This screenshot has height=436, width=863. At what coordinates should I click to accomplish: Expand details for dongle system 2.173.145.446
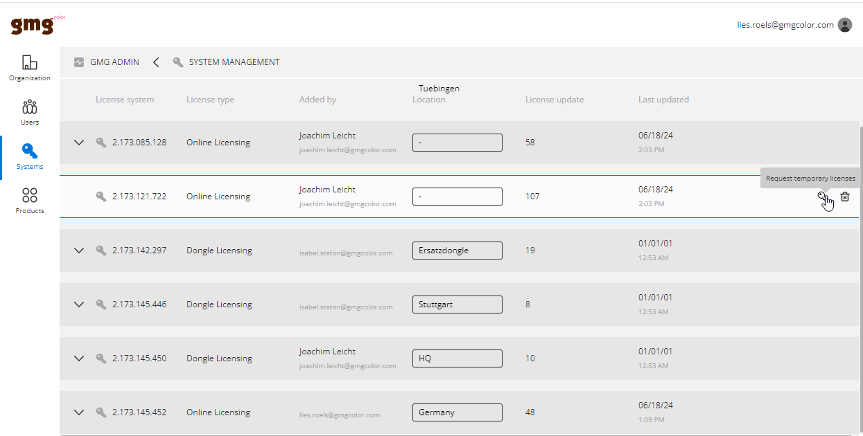point(78,304)
